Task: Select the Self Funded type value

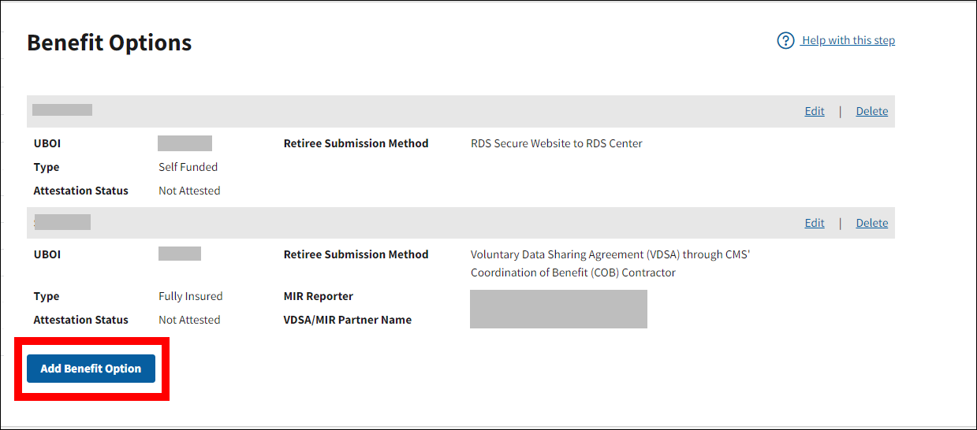Action: coord(188,167)
